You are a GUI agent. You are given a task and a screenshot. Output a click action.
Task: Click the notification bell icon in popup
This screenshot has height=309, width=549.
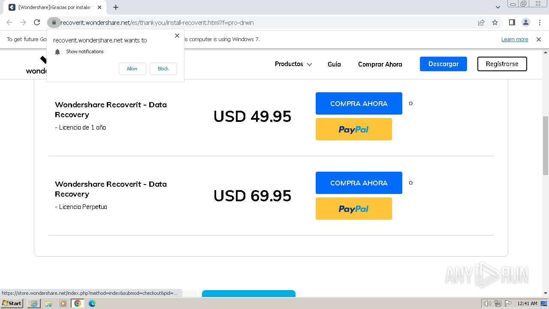(x=57, y=51)
